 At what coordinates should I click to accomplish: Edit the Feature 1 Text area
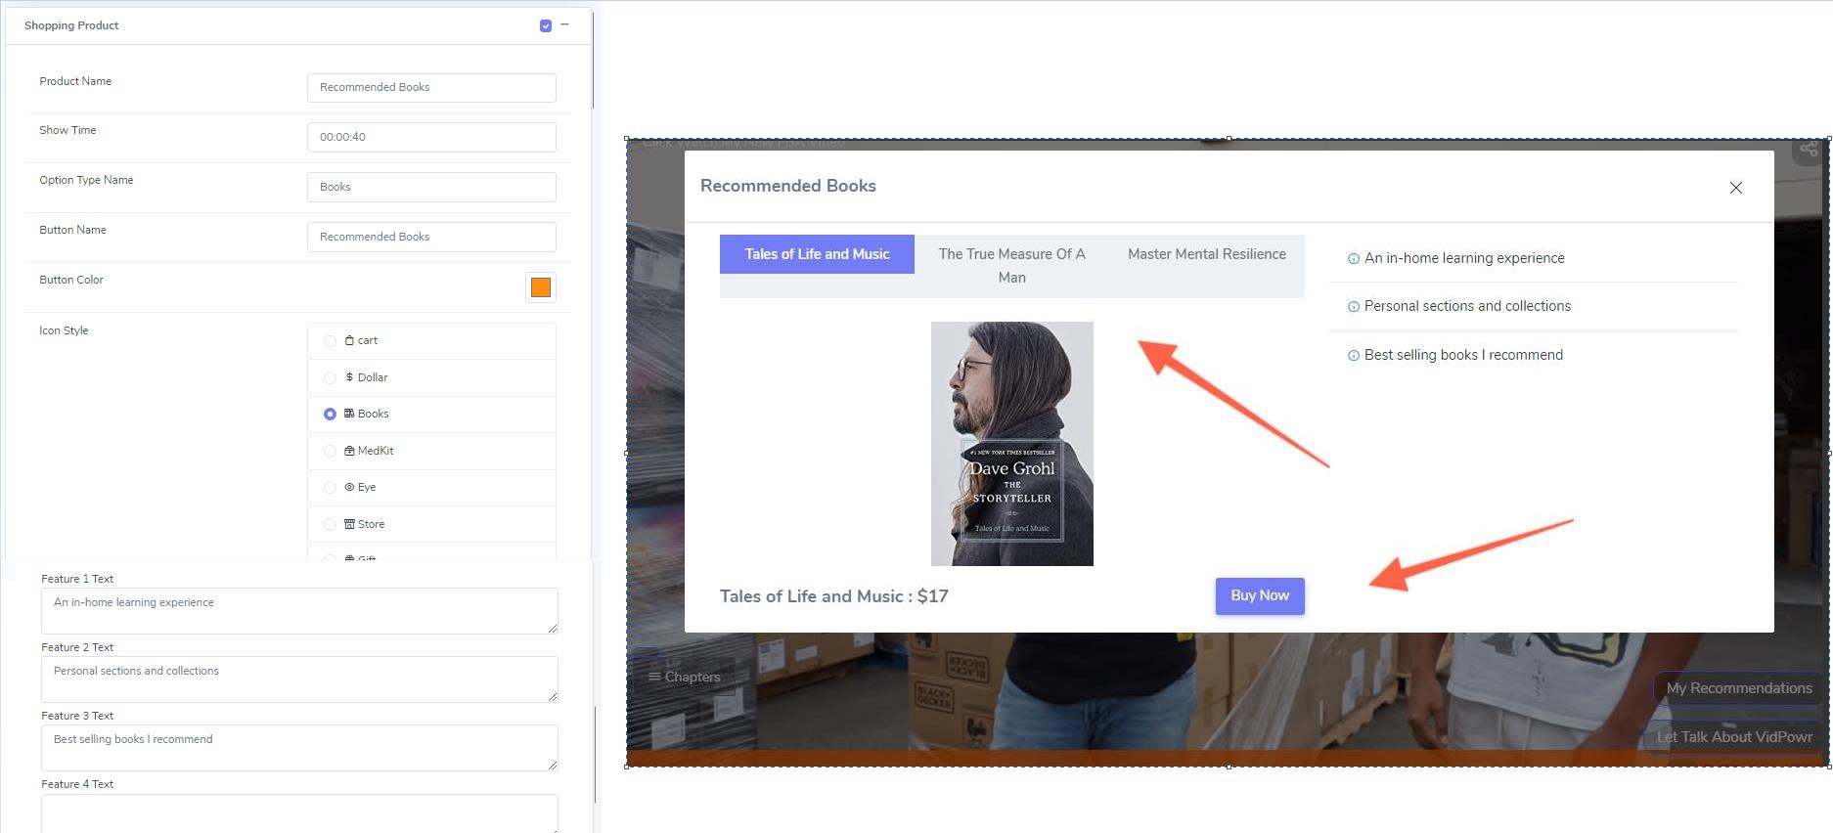[x=299, y=611]
